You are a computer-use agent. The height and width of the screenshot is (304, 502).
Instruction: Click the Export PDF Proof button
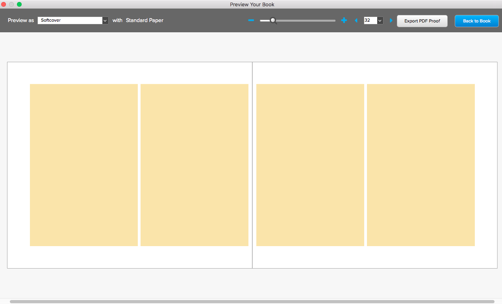click(422, 21)
